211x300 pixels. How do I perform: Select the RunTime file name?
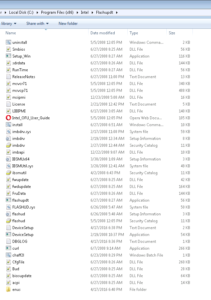coord(20,70)
